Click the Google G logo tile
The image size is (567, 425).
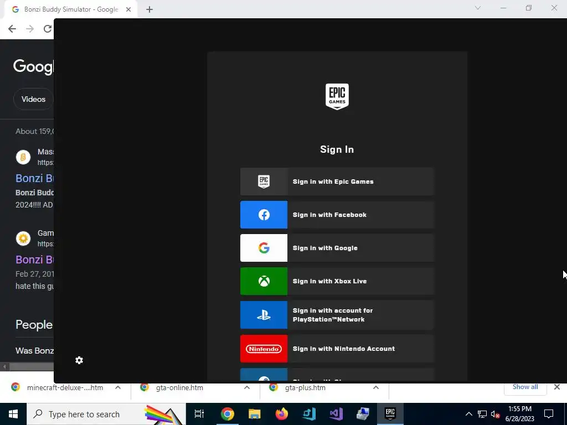point(264,248)
